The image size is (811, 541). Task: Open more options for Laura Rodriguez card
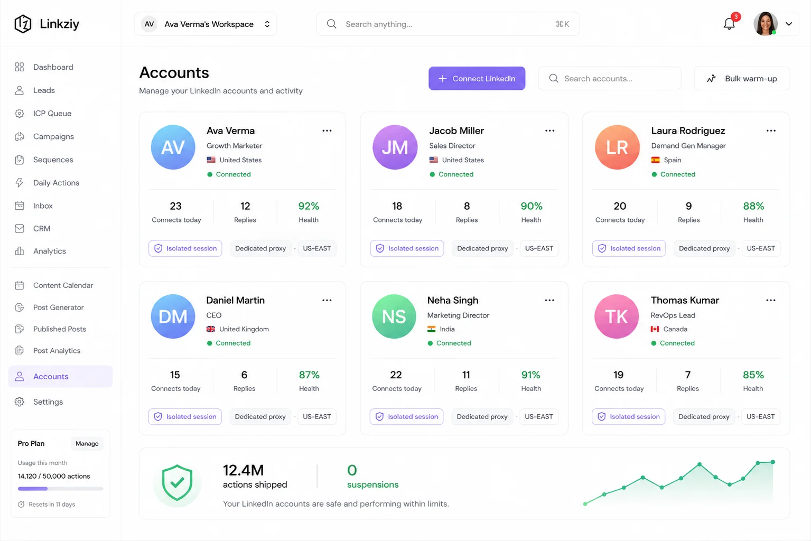point(771,130)
